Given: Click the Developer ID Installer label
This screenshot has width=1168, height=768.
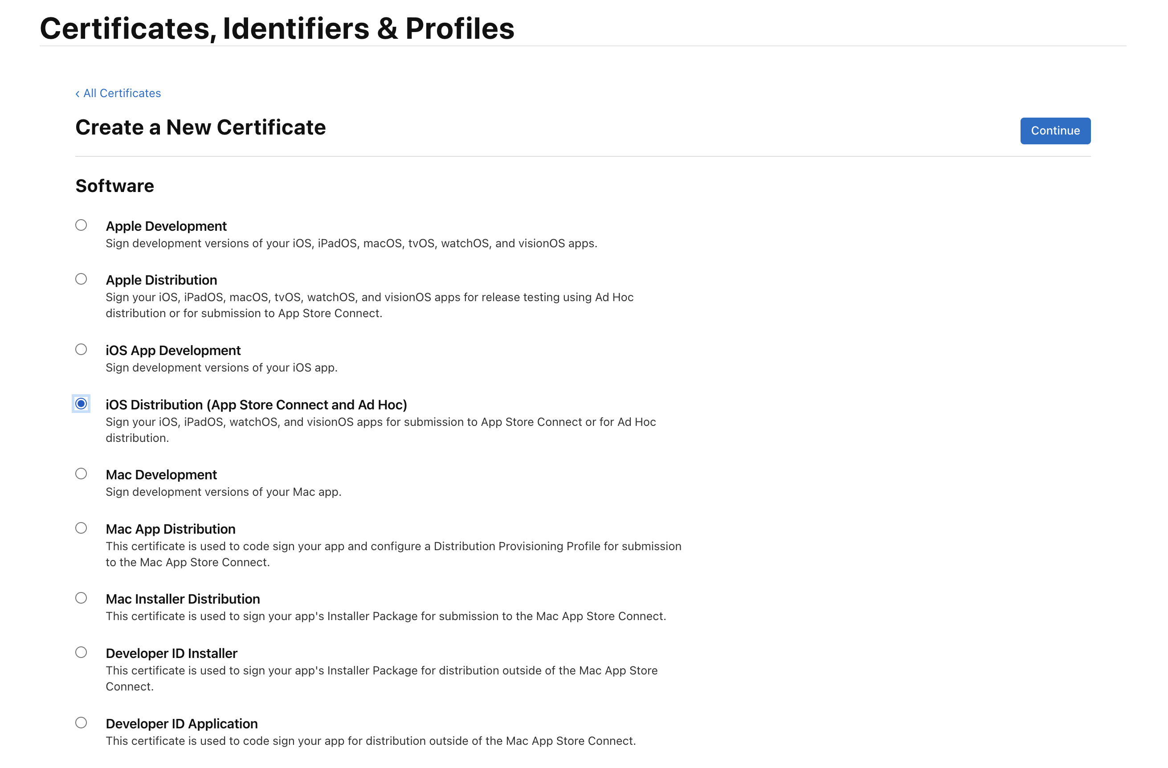Looking at the screenshot, I should click(x=171, y=654).
